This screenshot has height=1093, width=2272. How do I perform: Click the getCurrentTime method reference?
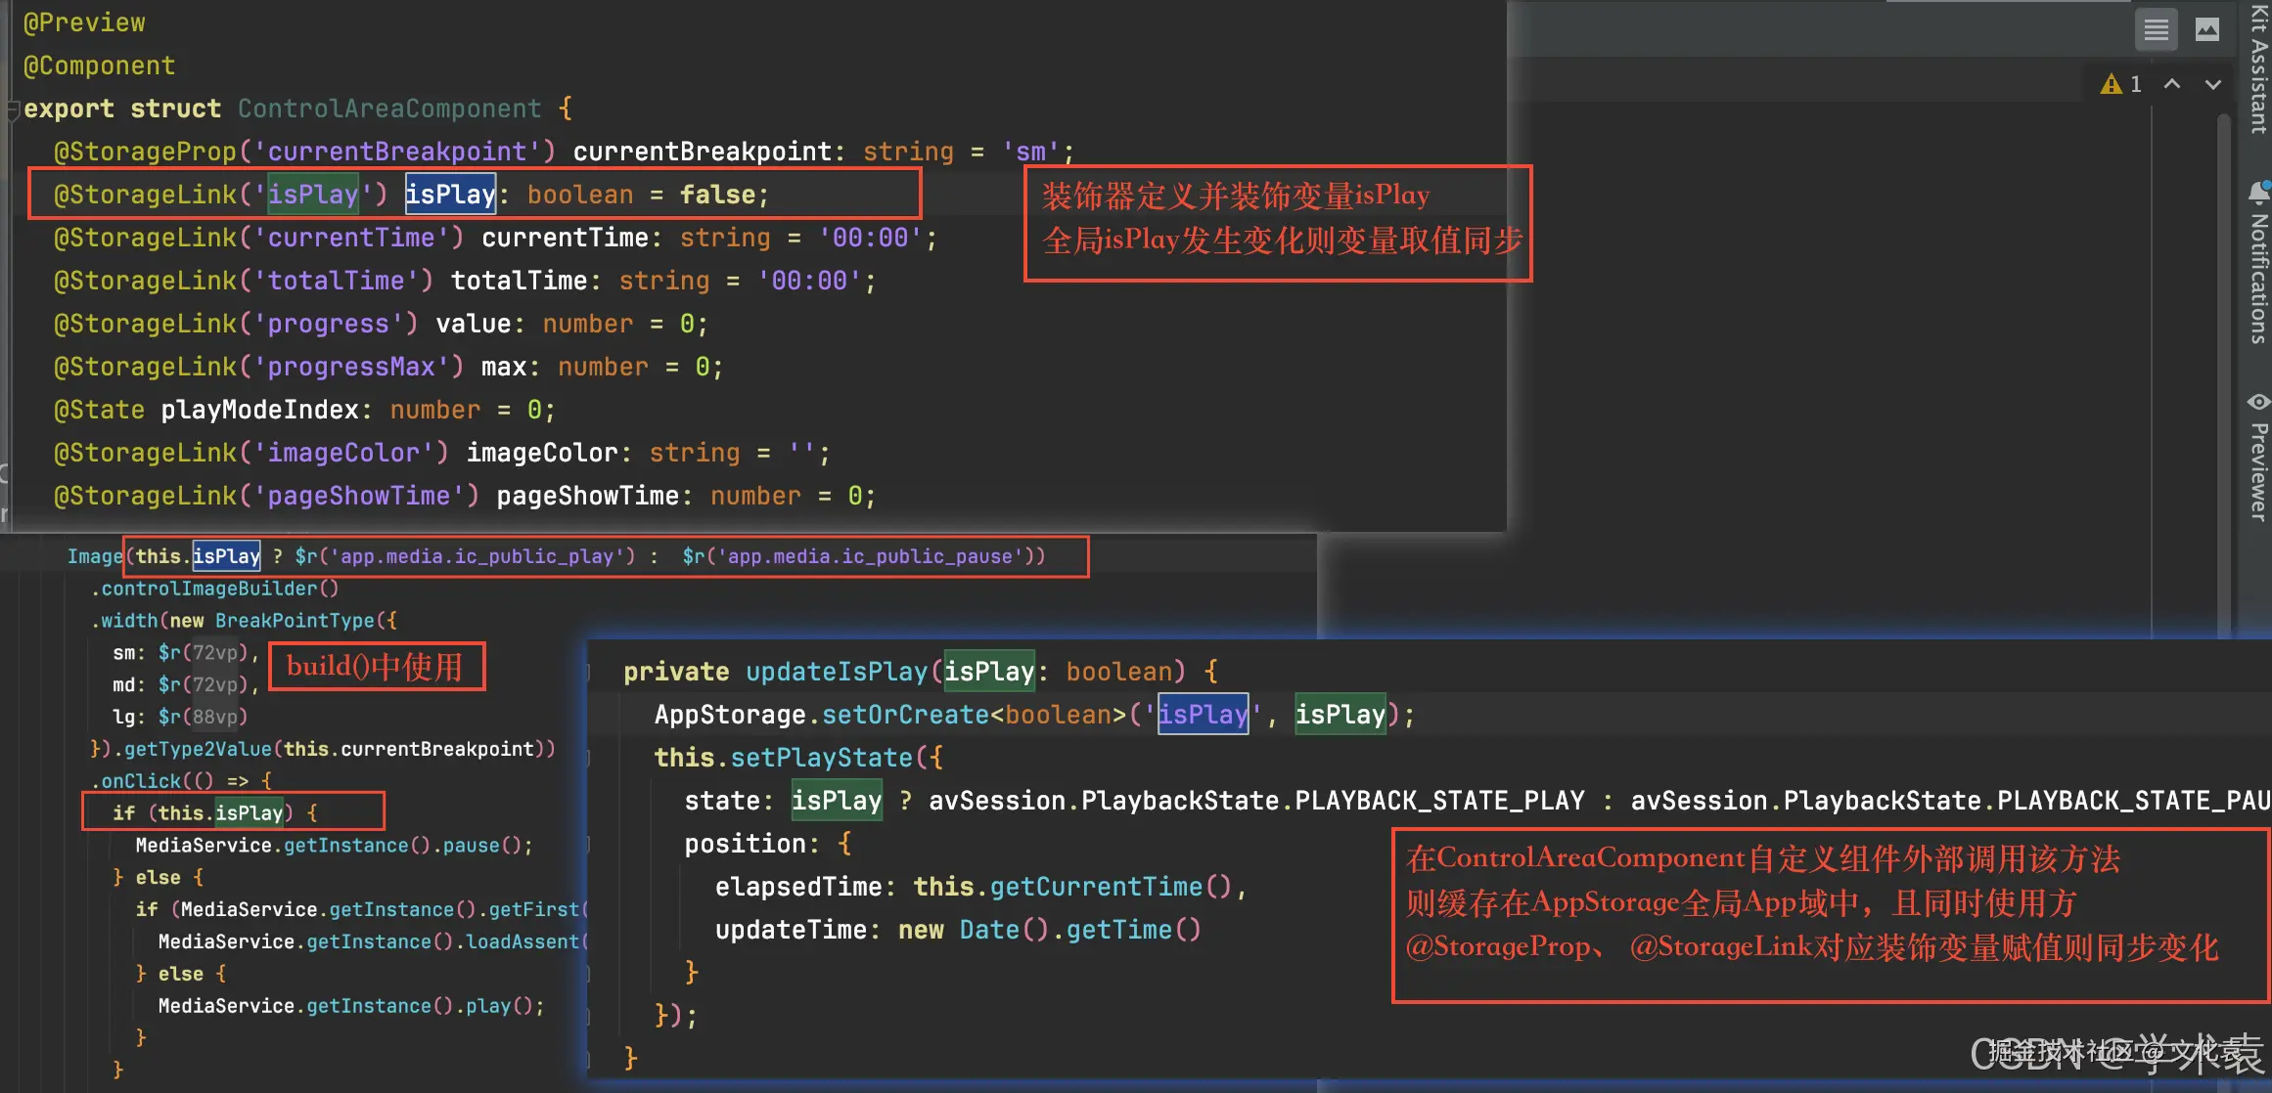(1095, 887)
